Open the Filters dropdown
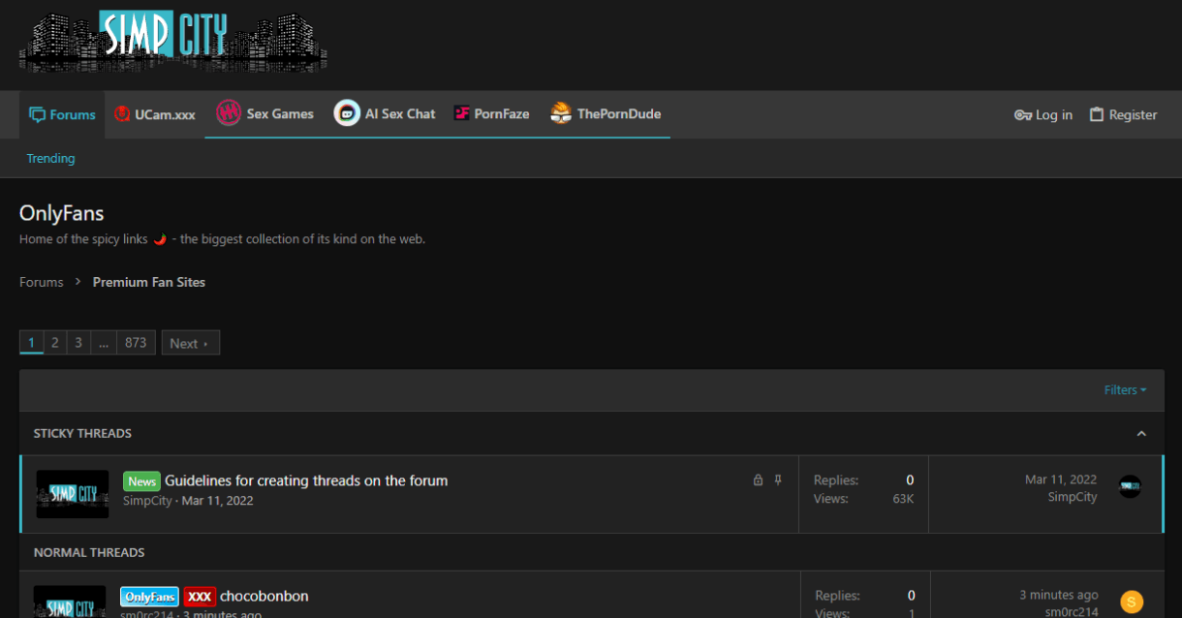Viewport: 1182px width, 618px height. pyautogui.click(x=1125, y=389)
